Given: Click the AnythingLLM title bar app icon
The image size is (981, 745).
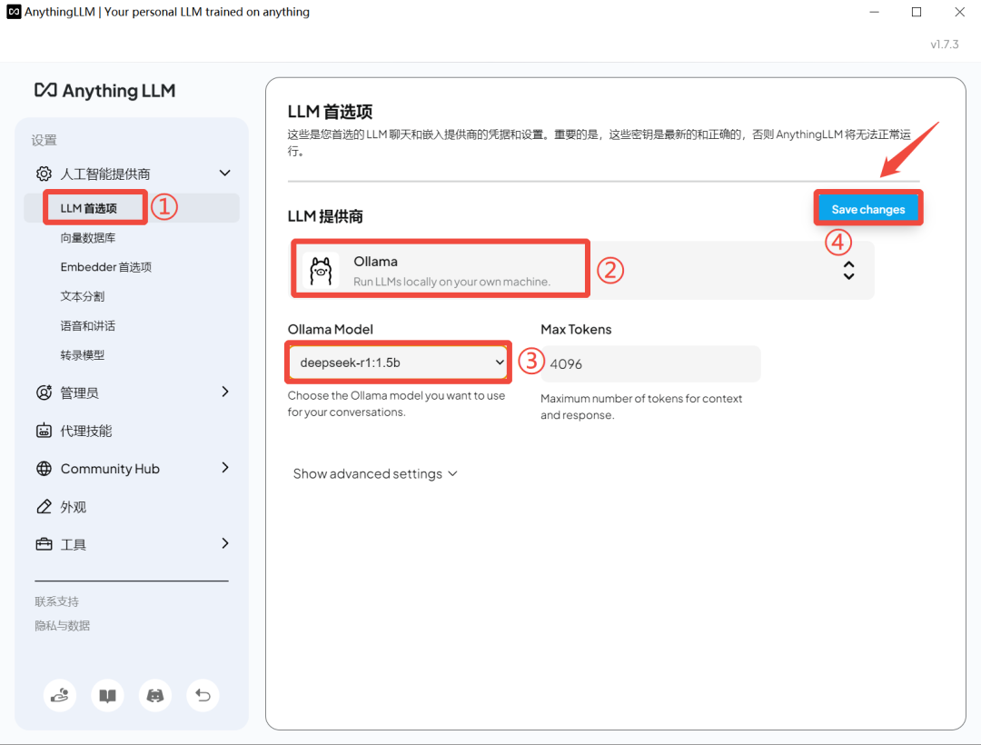Looking at the screenshot, I should pyautogui.click(x=14, y=12).
